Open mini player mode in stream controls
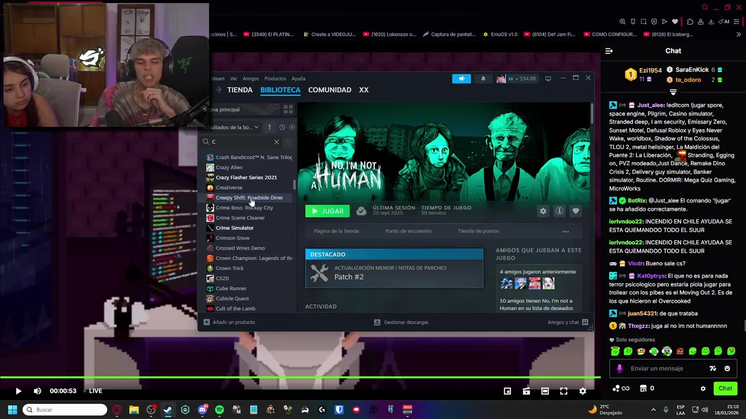Image resolution: width=746 pixels, height=419 pixels. point(508,391)
